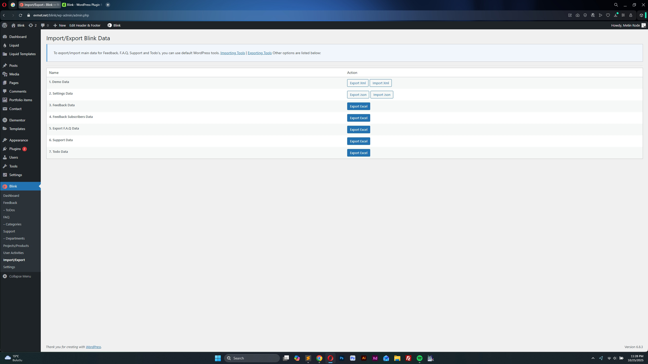The image size is (648, 364).
Task: Open the Importing Tools link
Action: (232, 53)
